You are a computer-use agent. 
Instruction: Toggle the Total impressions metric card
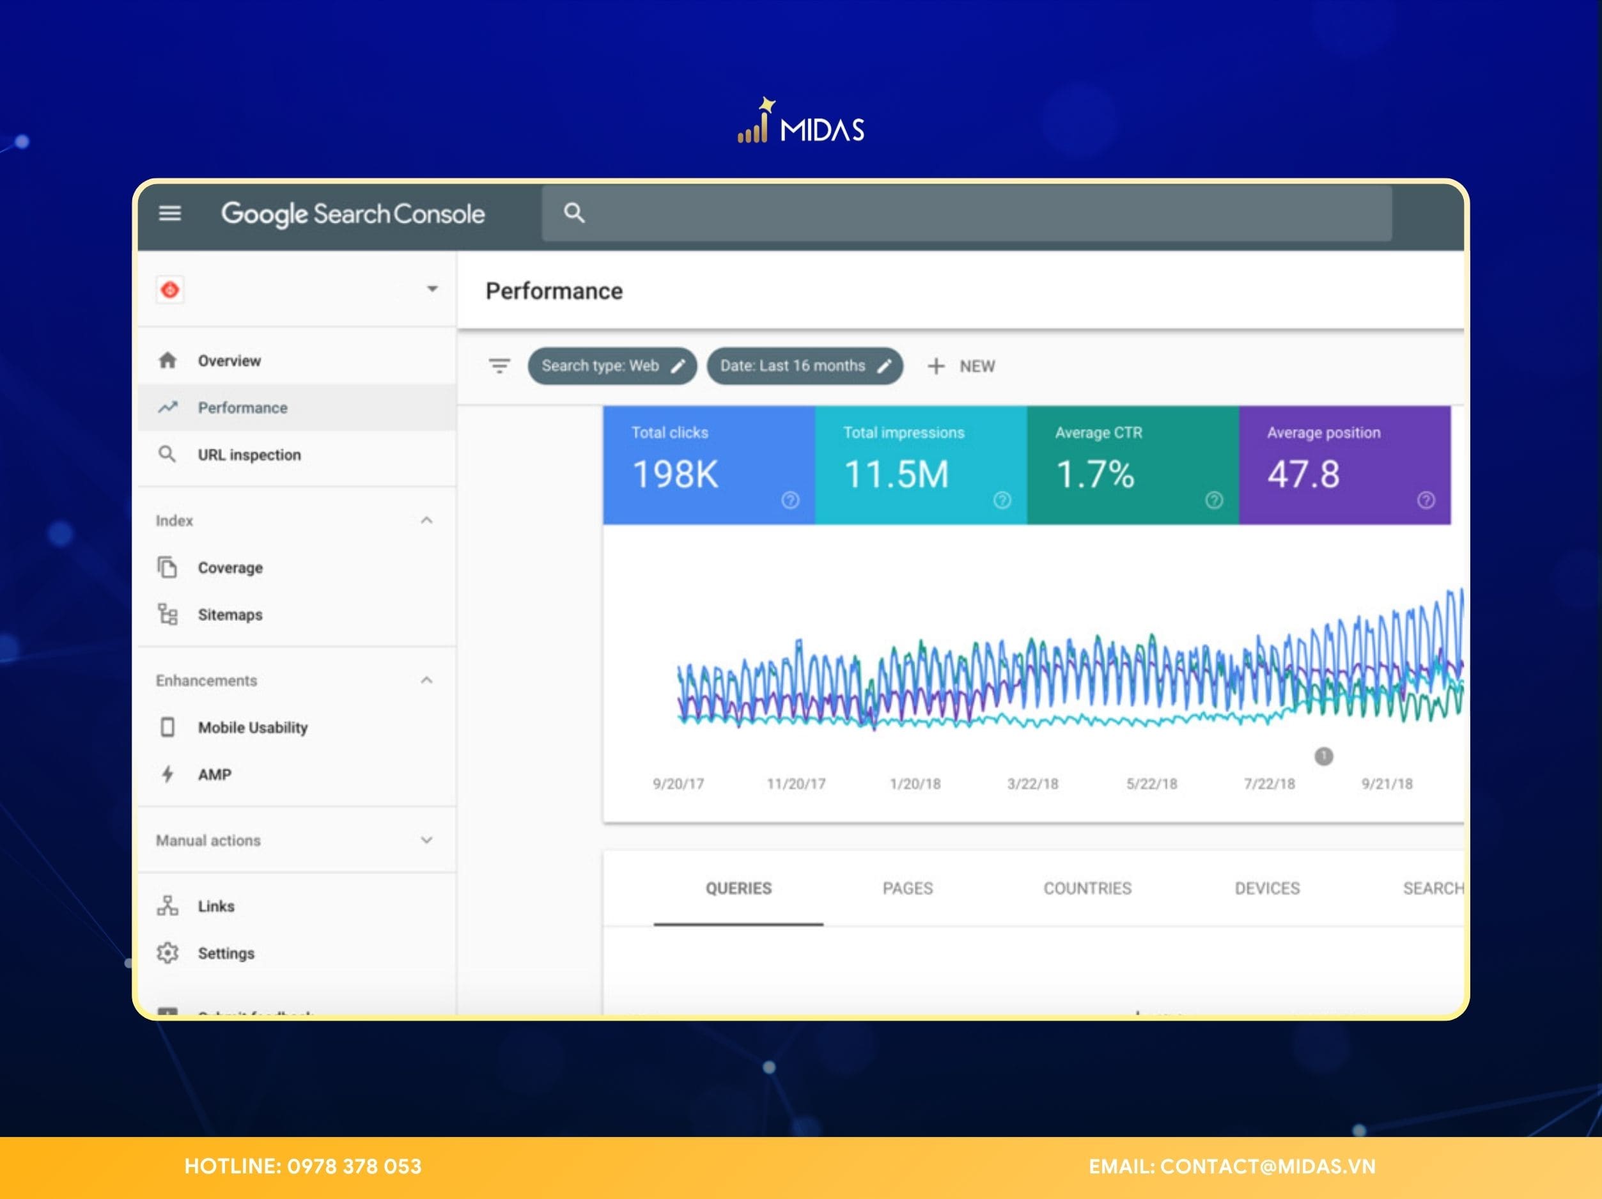pyautogui.click(x=921, y=464)
